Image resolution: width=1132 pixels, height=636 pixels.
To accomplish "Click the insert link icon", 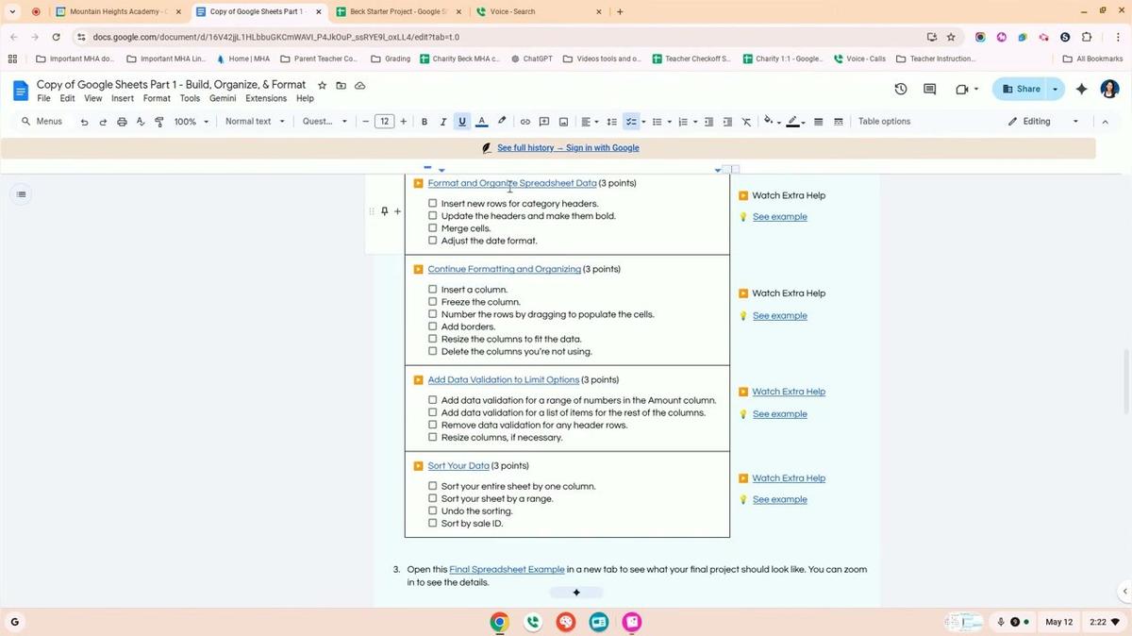I will point(525,122).
